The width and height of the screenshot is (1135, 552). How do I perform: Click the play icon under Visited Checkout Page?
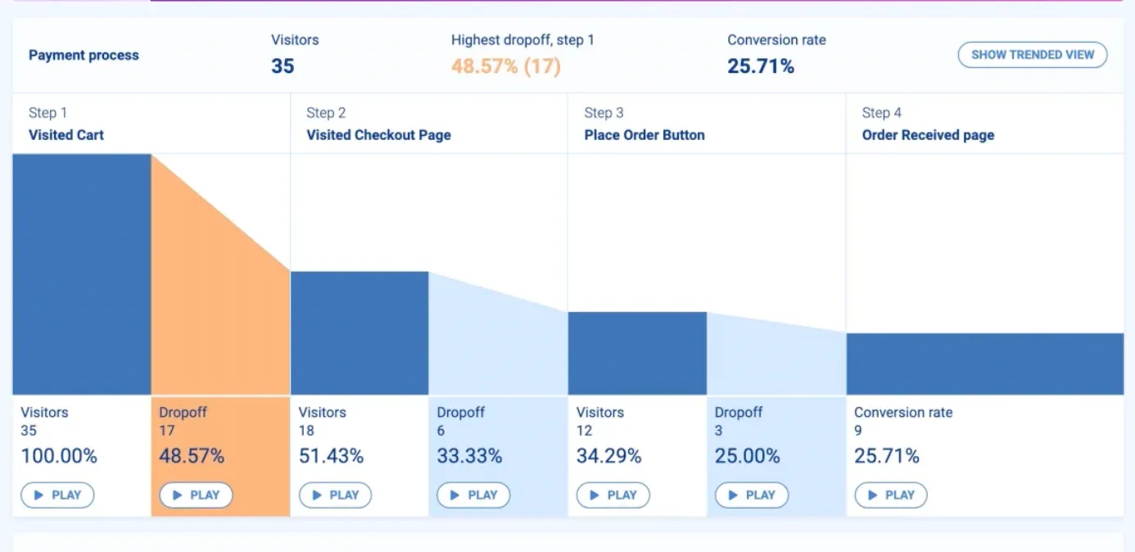click(335, 495)
